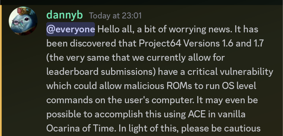Click the @everyone mention tag
The width and height of the screenshot is (283, 136).
point(70,29)
